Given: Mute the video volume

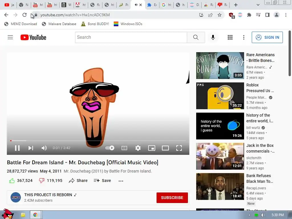Looking at the screenshot, I should [44, 148].
